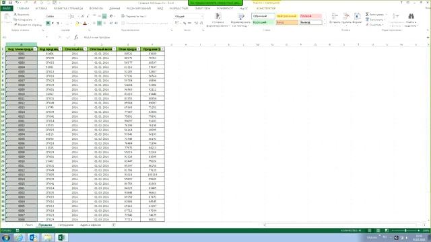
Task: Cut selection with Вырезать
Action: coord(22,14)
